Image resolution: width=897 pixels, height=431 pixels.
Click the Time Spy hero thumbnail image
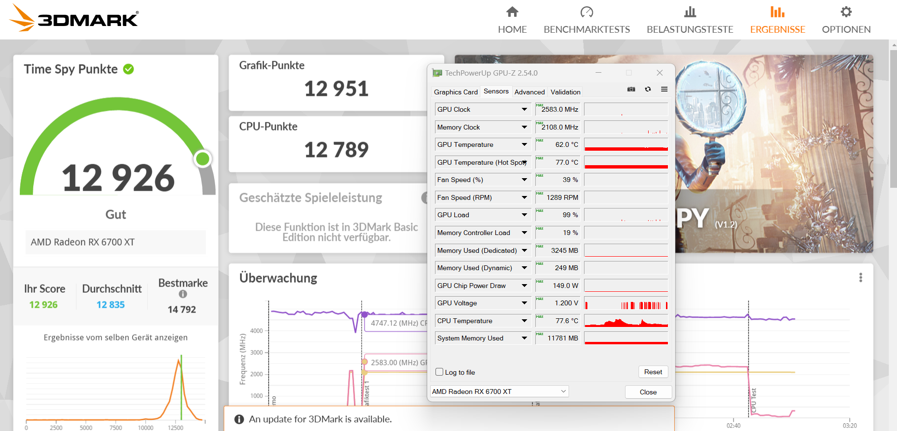(774, 154)
